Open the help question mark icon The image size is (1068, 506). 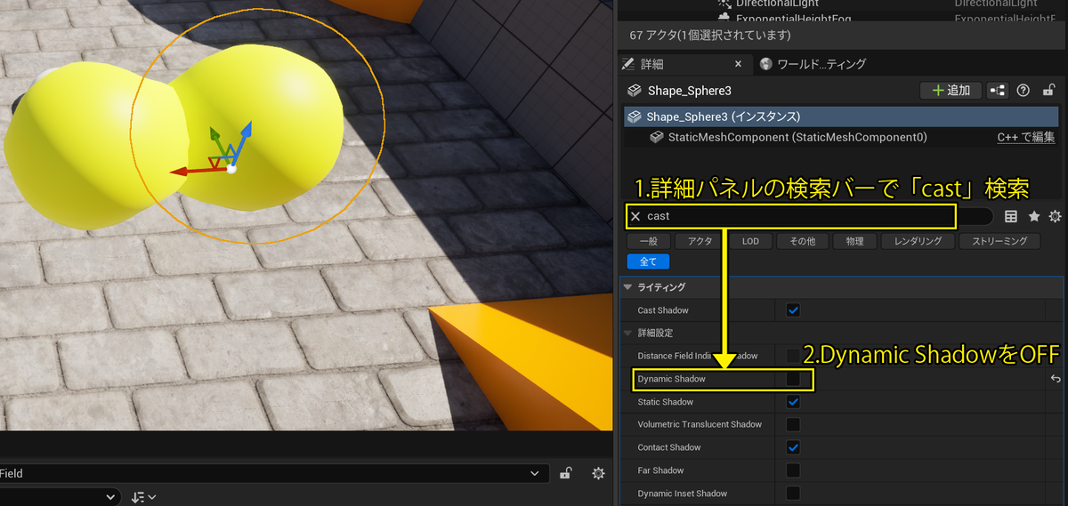[x=1023, y=91]
